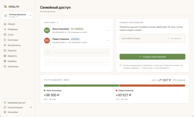Open Настройки gear icon
This screenshot has height=117, width=194.
[5, 112]
